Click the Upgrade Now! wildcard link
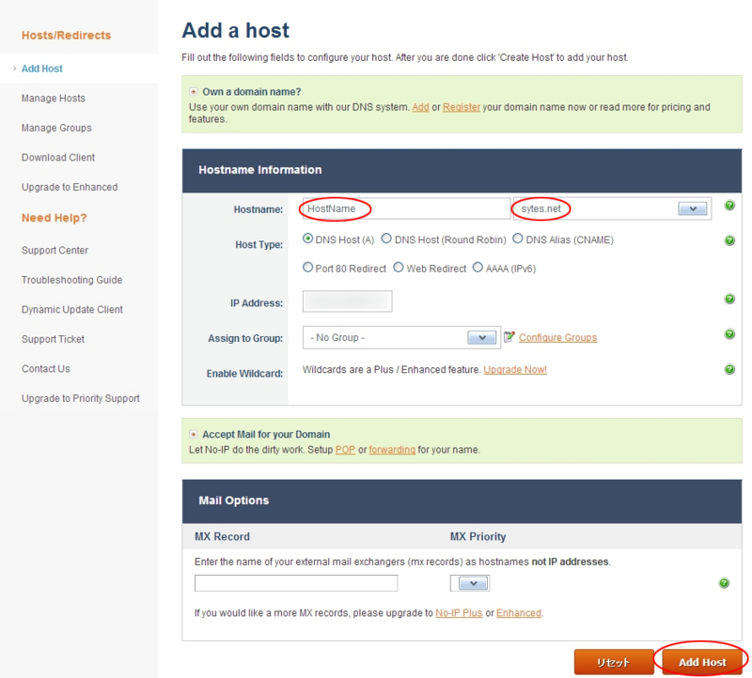 tap(515, 370)
